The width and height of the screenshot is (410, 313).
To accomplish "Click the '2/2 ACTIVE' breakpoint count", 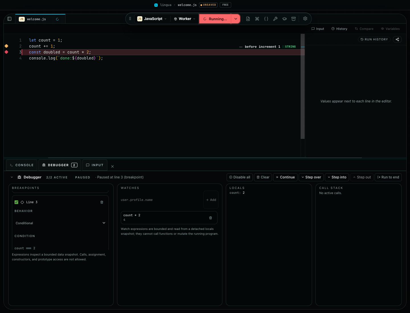I will pyautogui.click(x=57, y=177).
